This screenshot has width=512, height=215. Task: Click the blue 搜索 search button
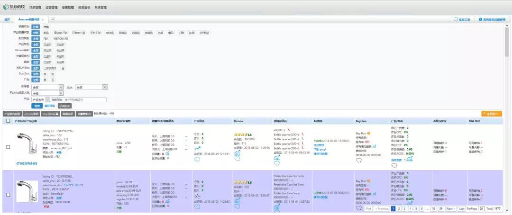(37, 106)
